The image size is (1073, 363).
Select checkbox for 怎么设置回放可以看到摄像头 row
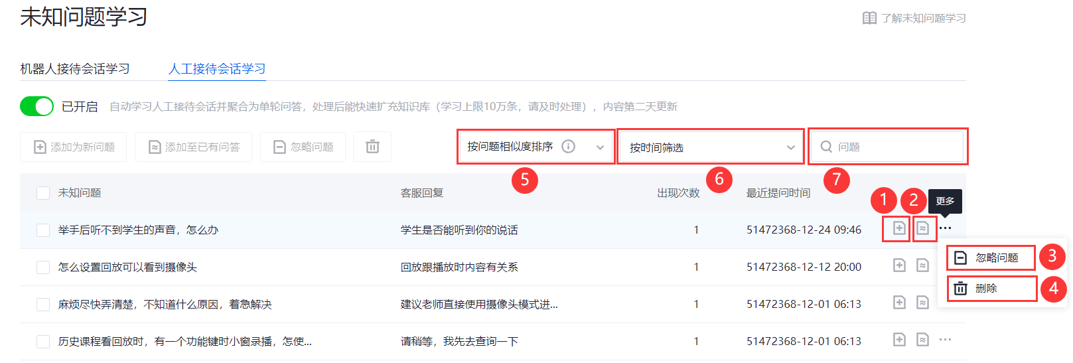(43, 267)
